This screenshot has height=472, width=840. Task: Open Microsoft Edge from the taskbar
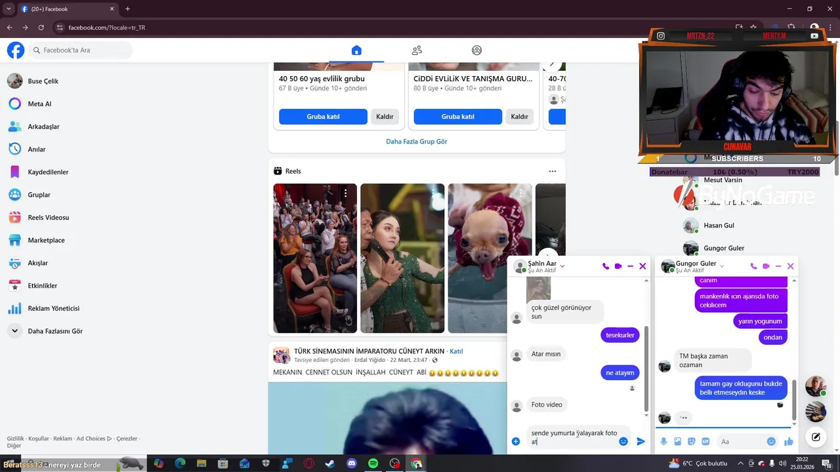(180, 463)
